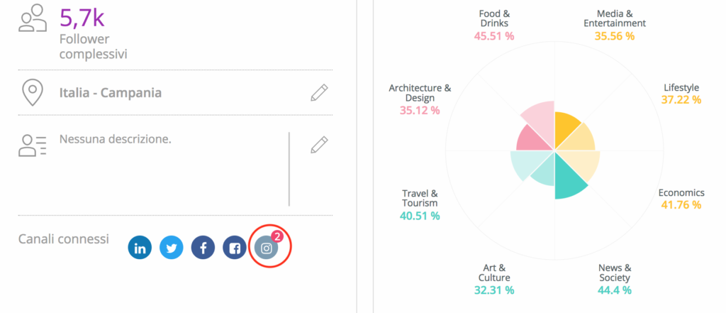The width and height of the screenshot is (726, 313).
Task: Click the followers people icon
Action: tap(33, 20)
